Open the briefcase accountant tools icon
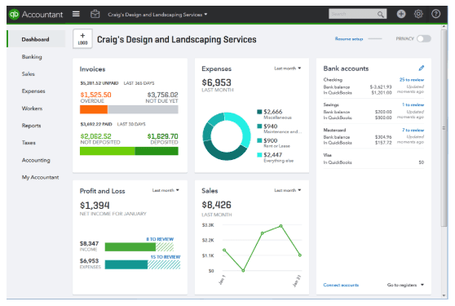Screen dimensions: 455x306 (x=95, y=14)
